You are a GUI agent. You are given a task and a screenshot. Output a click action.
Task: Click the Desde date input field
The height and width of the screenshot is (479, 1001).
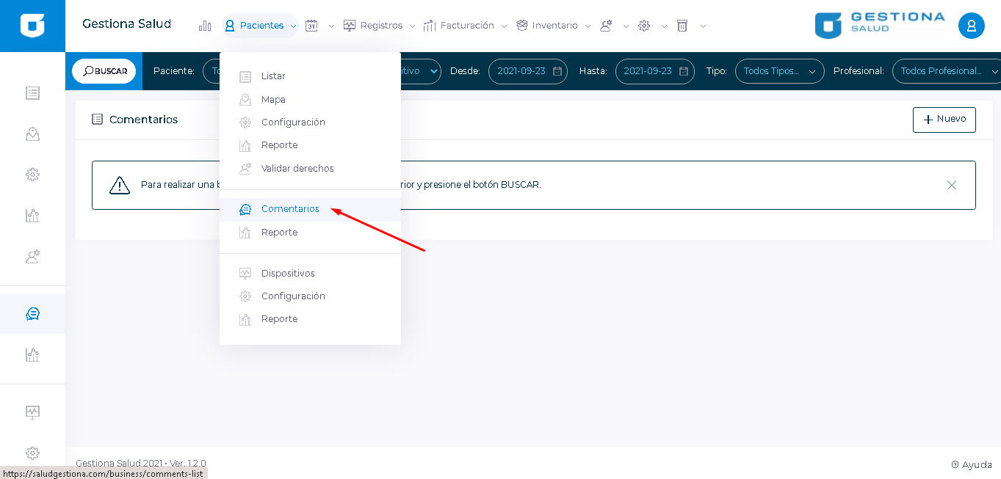521,71
